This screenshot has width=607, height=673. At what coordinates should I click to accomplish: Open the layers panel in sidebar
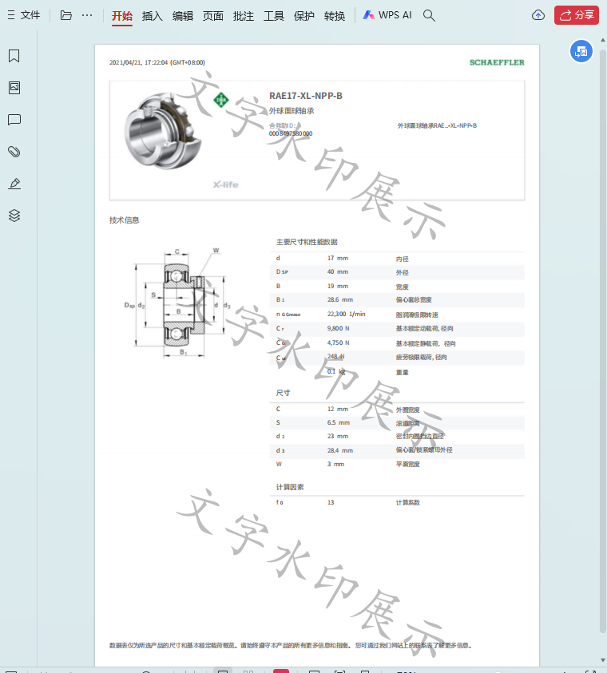(x=14, y=216)
